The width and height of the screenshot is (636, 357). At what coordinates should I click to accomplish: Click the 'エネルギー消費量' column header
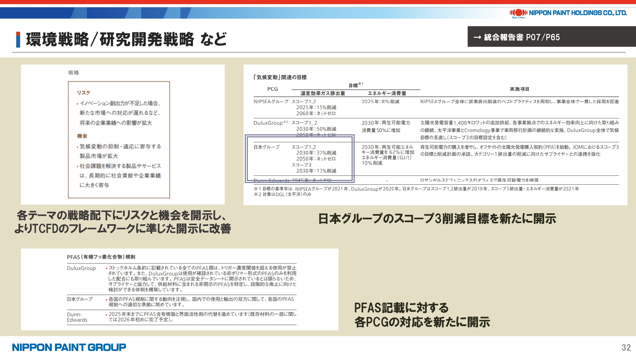point(387,93)
